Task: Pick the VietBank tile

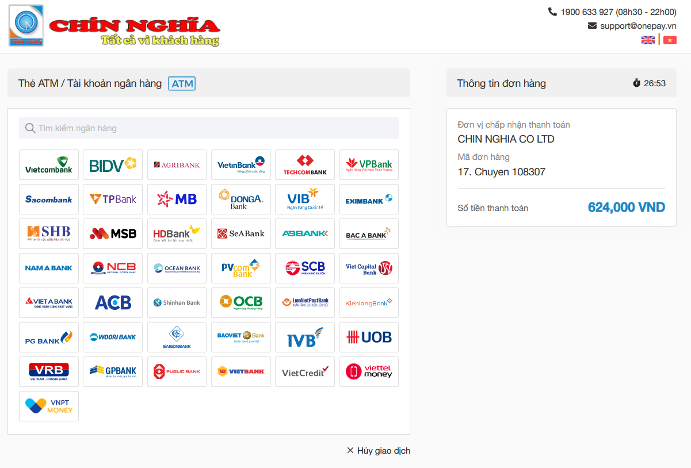Action: pos(241,372)
